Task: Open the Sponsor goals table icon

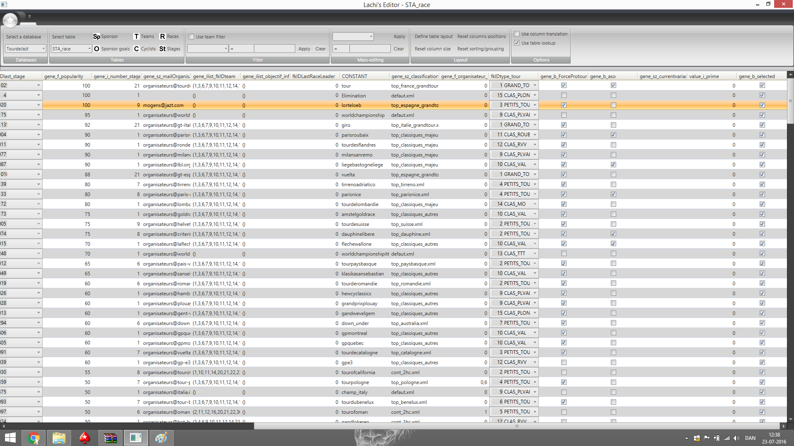Action: (x=97, y=49)
